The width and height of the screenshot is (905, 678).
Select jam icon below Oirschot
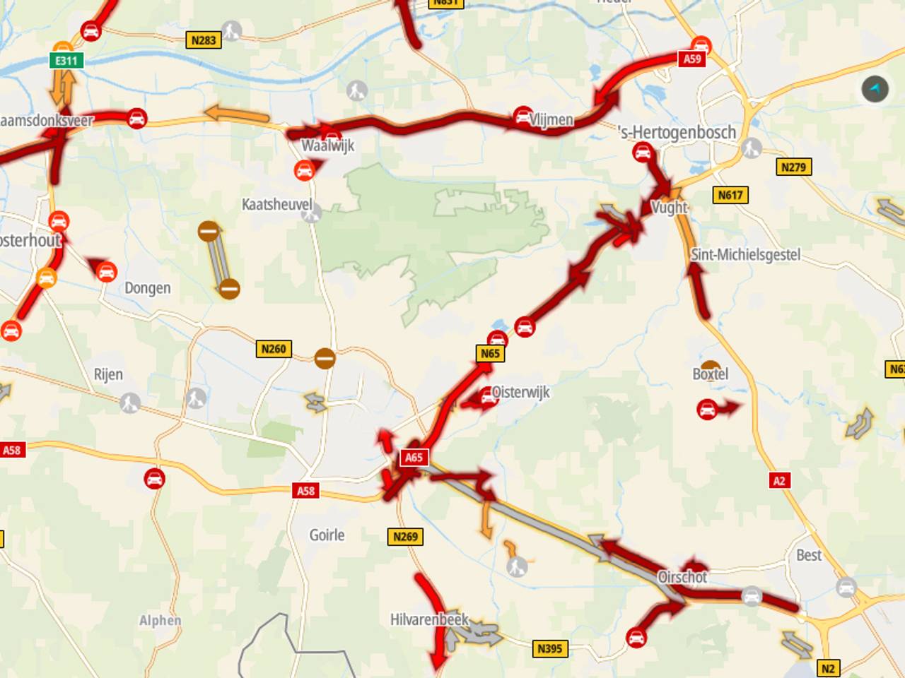click(636, 638)
